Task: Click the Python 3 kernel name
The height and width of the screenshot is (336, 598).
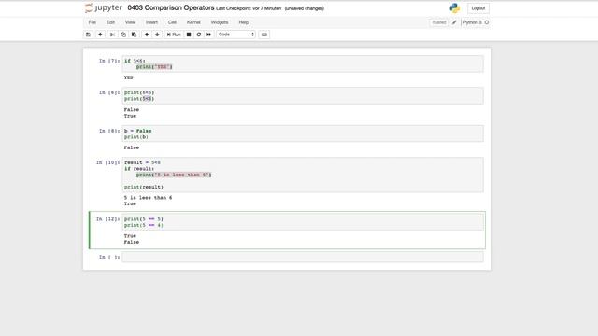Action: tap(473, 22)
